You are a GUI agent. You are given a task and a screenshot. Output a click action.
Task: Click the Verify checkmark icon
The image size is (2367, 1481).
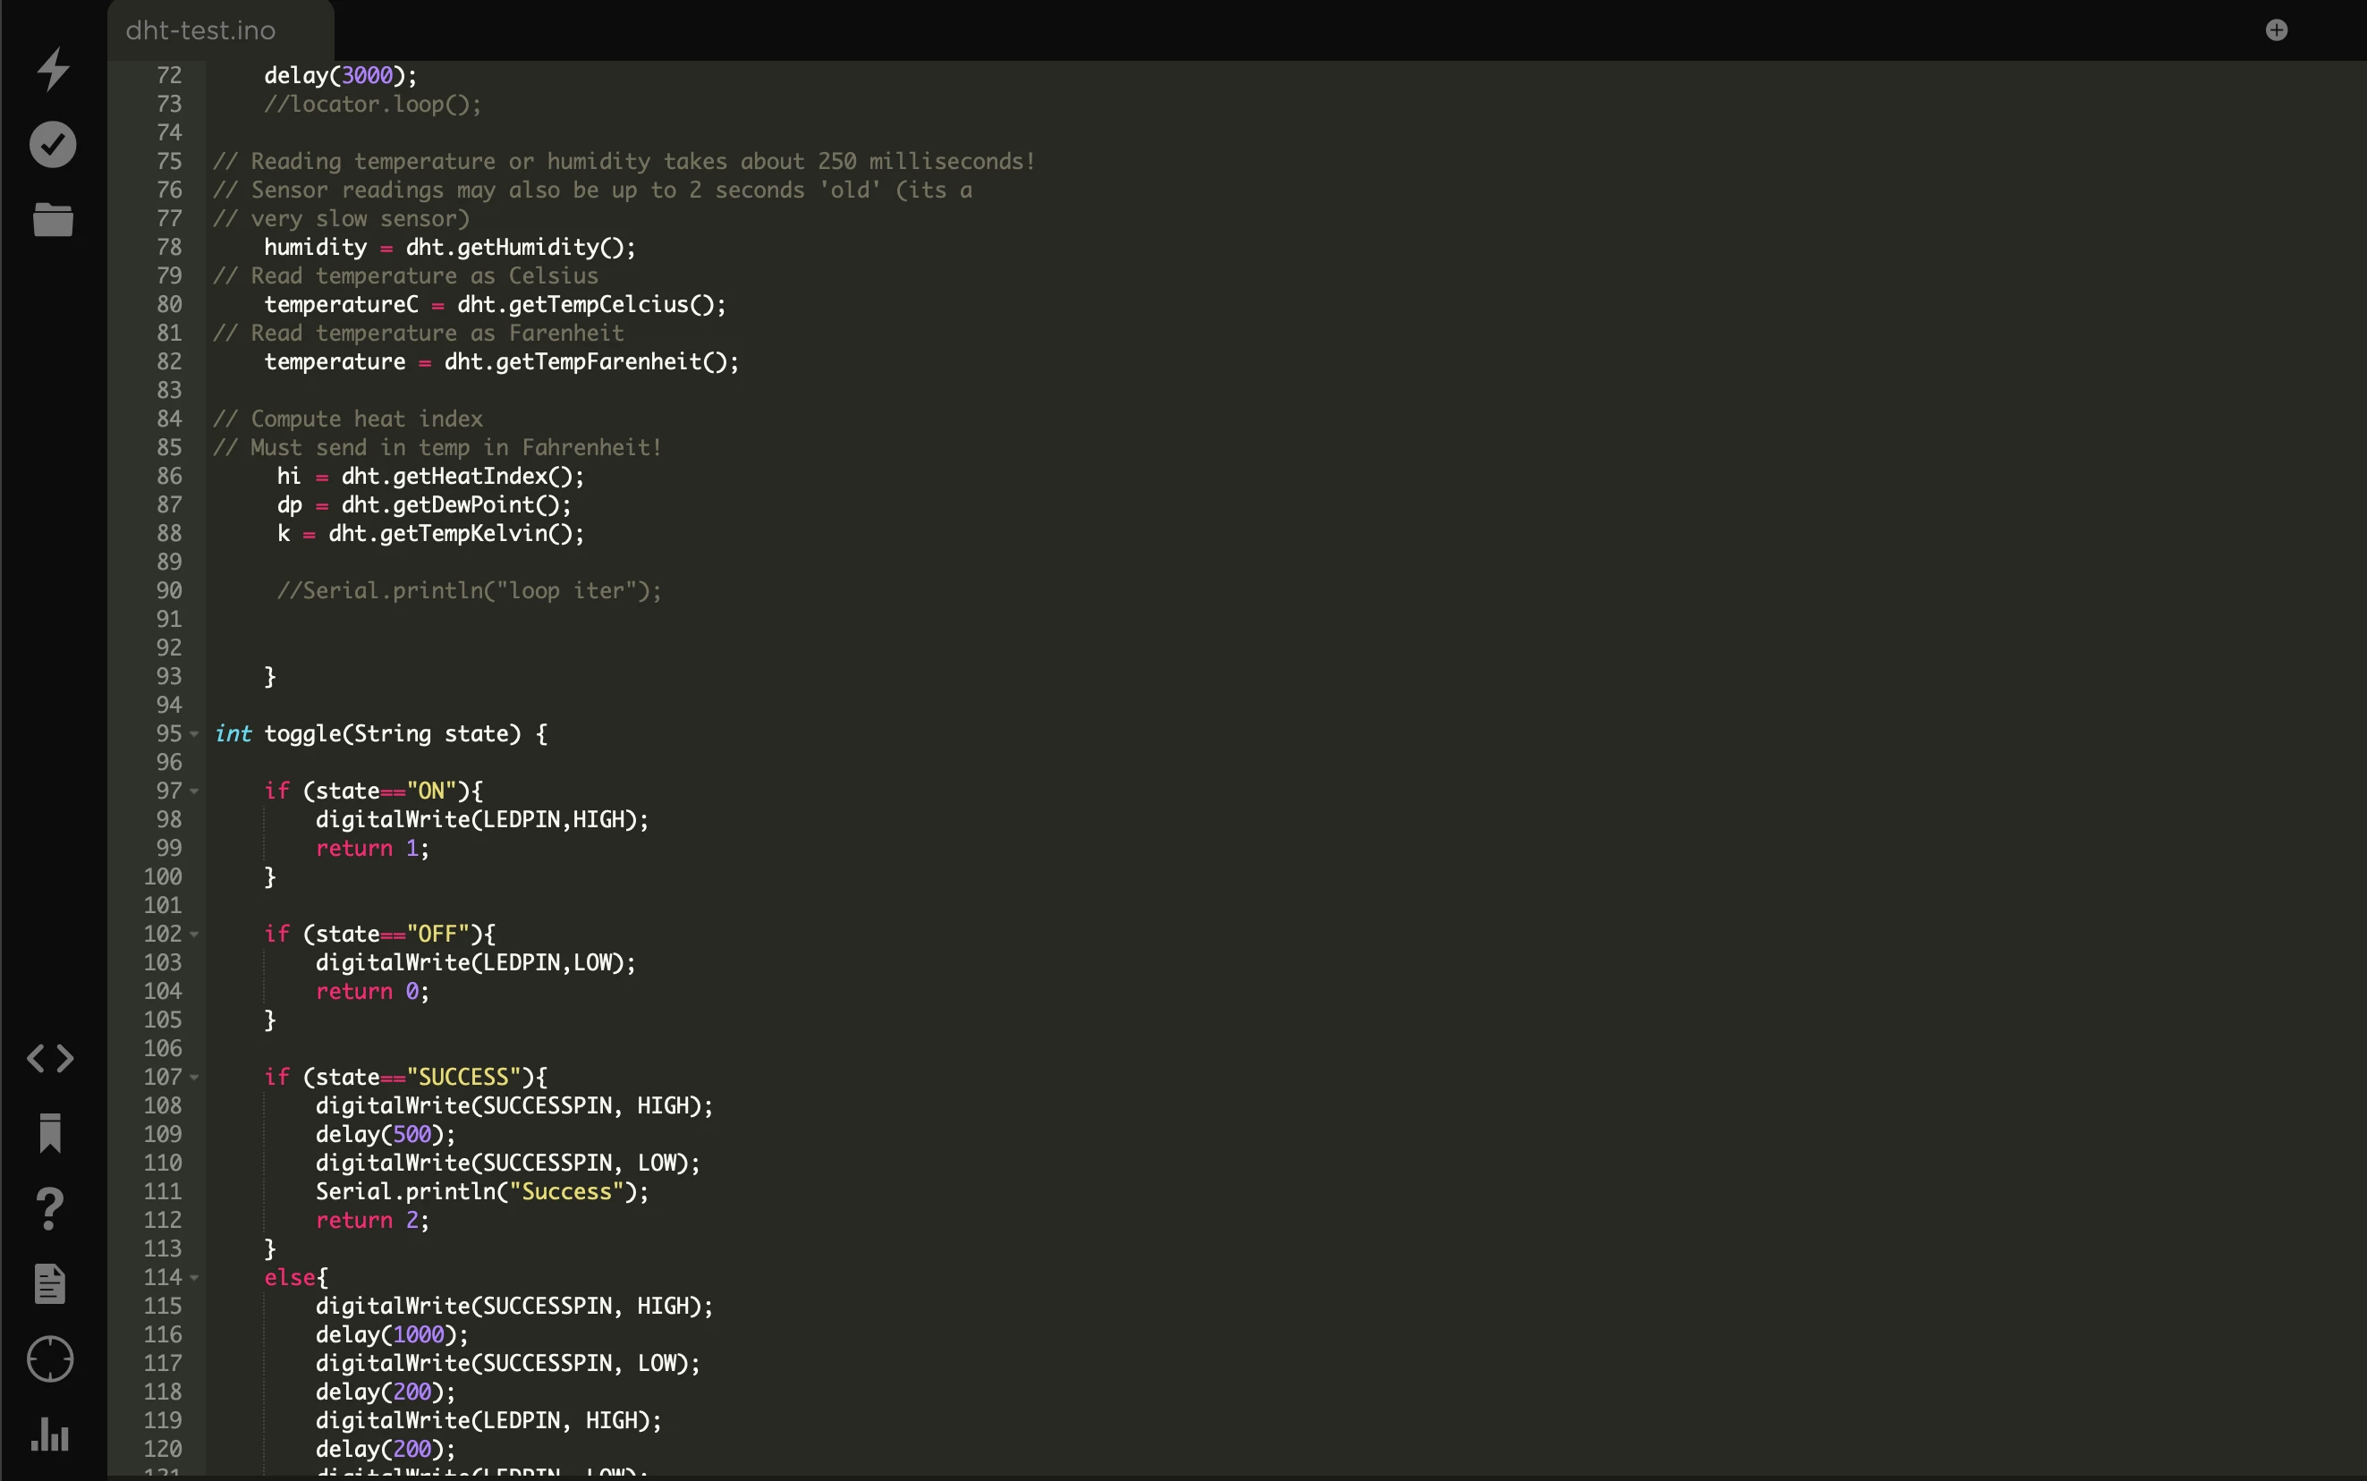(x=53, y=144)
